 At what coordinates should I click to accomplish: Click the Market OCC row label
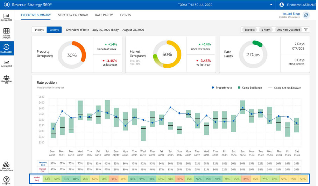point(43,170)
